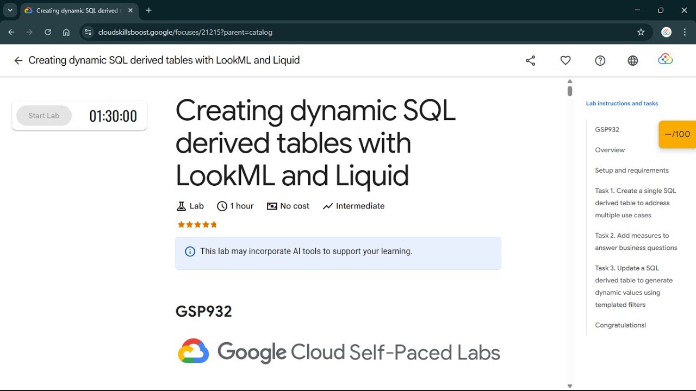Click the share icon in the header
696x391 pixels.
coord(531,61)
